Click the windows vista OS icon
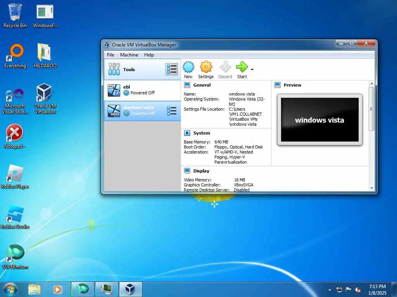 [x=114, y=111]
